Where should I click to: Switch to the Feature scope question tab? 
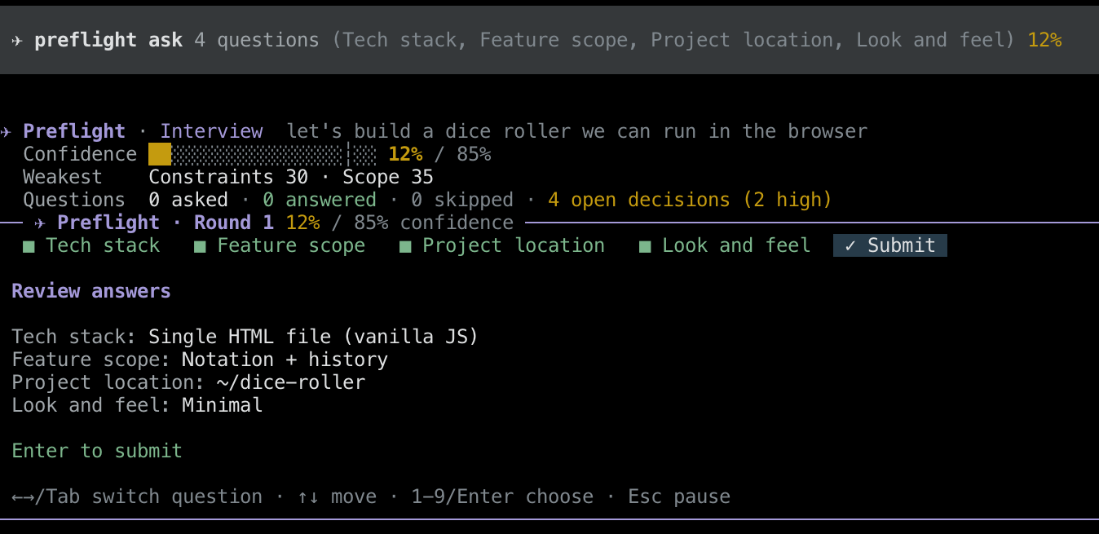[279, 245]
